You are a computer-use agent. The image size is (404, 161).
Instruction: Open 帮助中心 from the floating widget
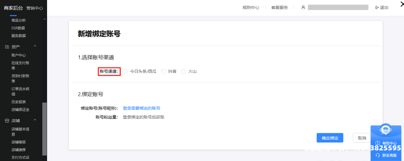coord(386,143)
